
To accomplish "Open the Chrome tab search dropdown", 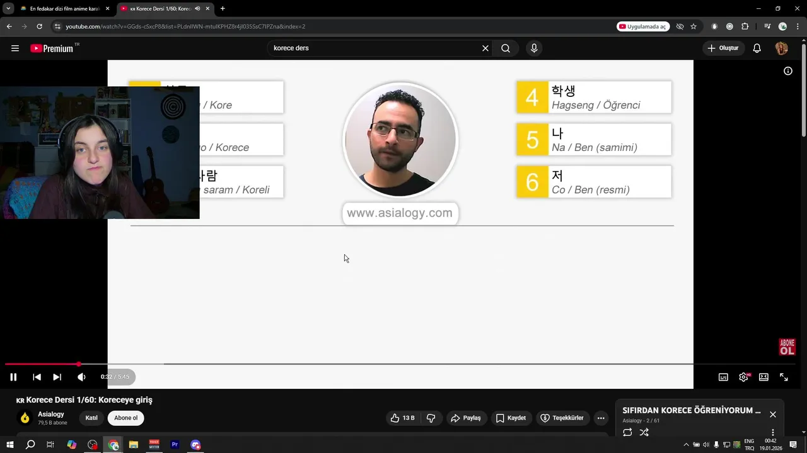I will click(x=8, y=9).
